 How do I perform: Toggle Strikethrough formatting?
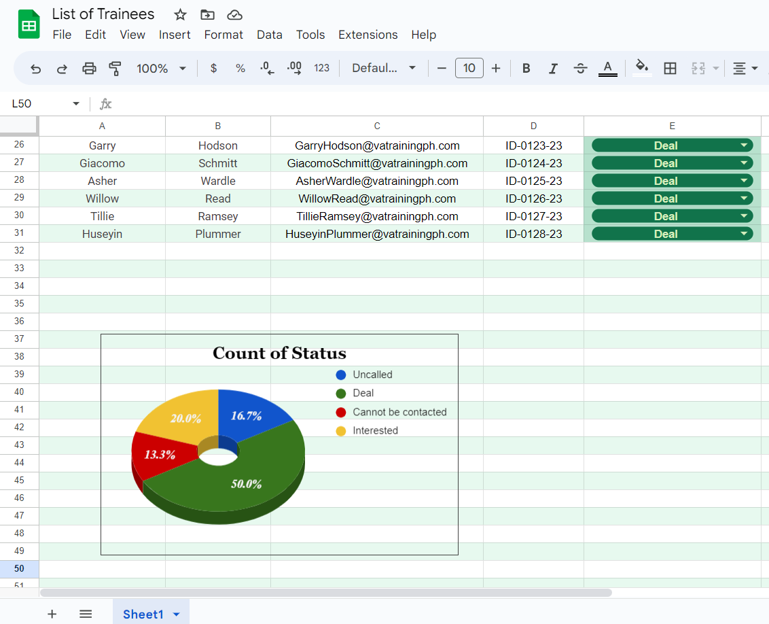pos(580,68)
